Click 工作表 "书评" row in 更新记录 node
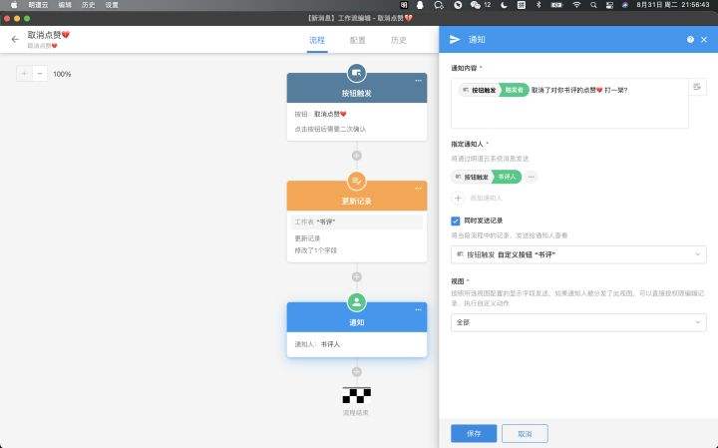 click(357, 222)
